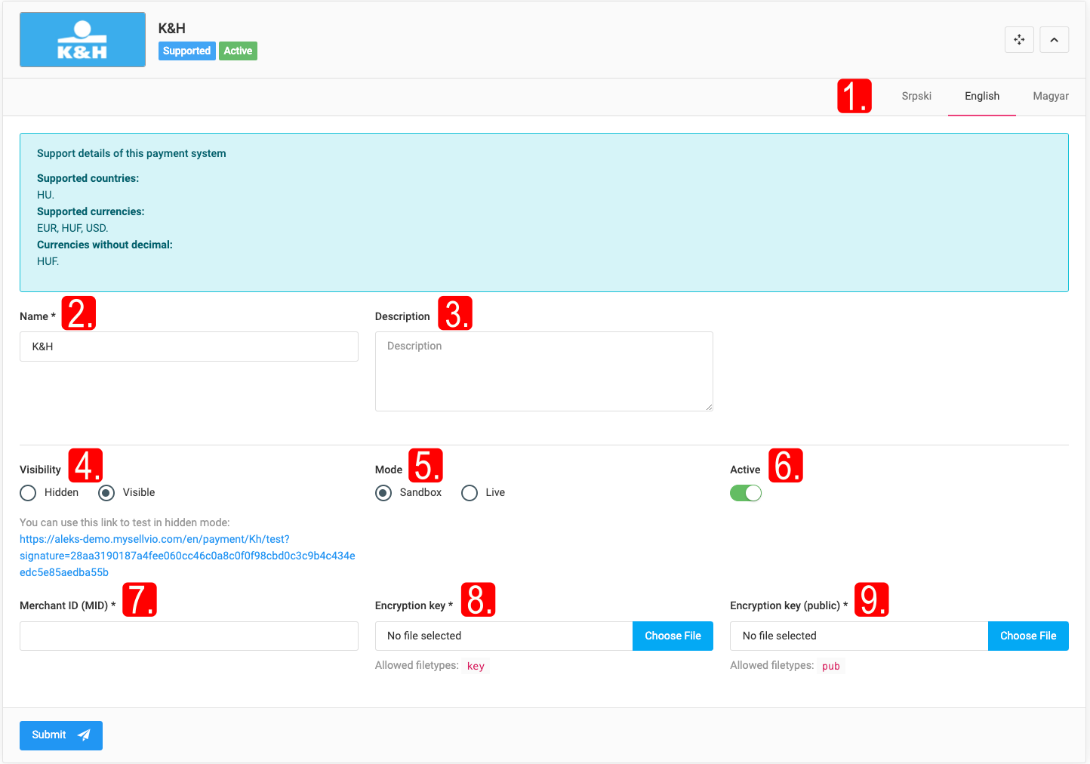The image size is (1090, 764).
Task: Click the move/drag handle icon
Action: [x=1019, y=40]
